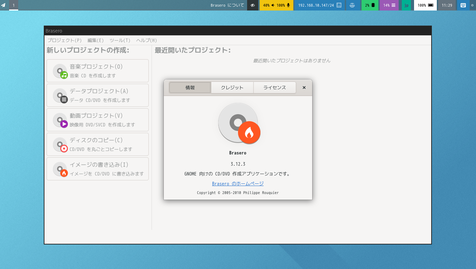Open the on-screen keyboard icon in the top bar
Viewport: 476px width, 269px height.
tap(463, 5)
